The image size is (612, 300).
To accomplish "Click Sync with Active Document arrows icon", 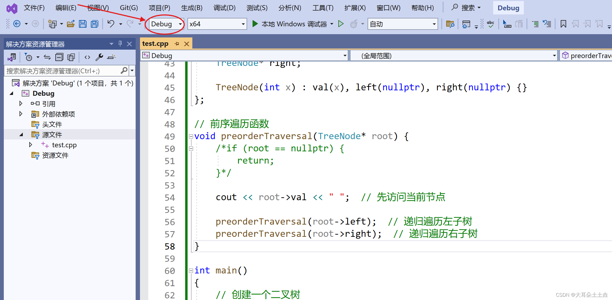I will (x=47, y=57).
